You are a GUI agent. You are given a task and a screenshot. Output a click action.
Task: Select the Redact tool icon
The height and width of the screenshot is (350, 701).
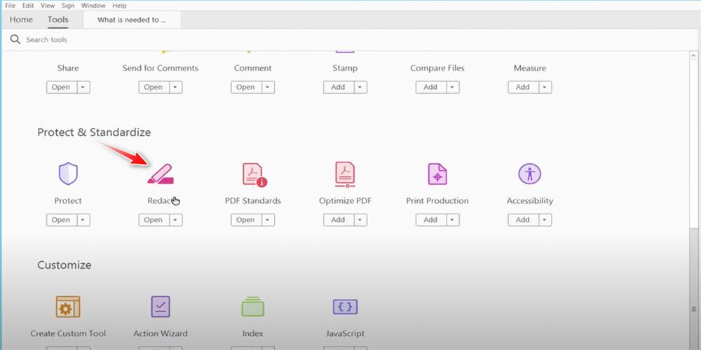(x=161, y=174)
